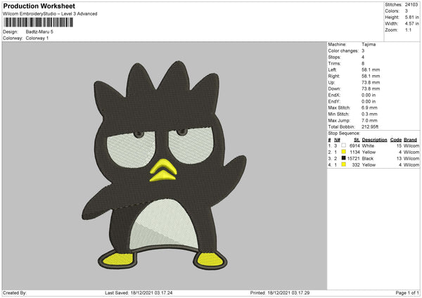
Task: Click the stitch count '1134'
Action: click(354, 153)
